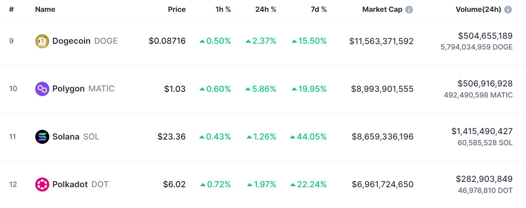Click the Market Cap info icon

(409, 10)
